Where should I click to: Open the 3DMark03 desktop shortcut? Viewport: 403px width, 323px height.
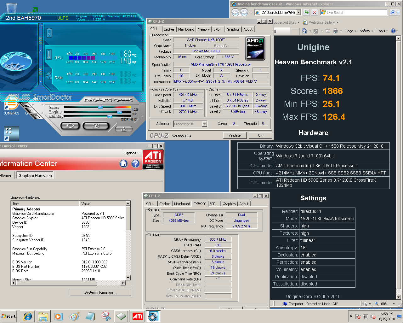[11, 106]
